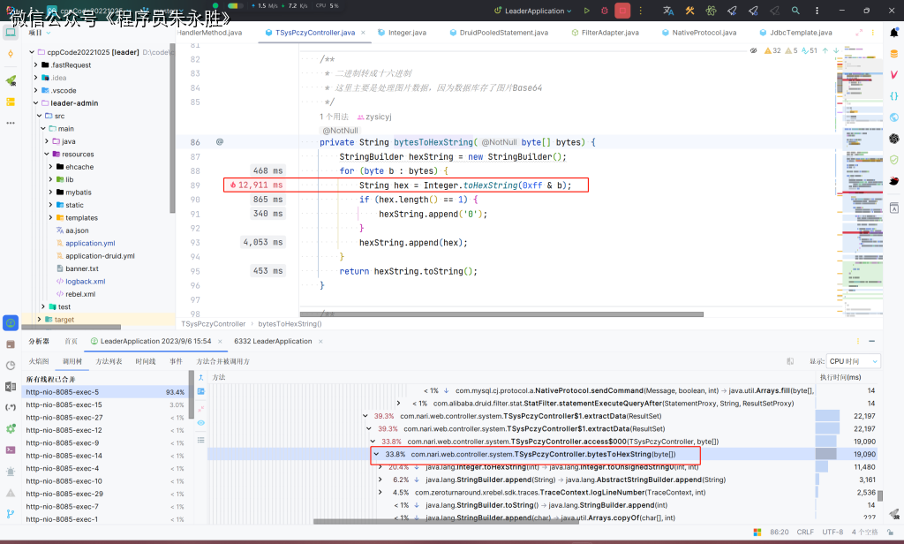904x544 pixels.
Task: Open the translation plugin icon in the toolbar
Action: pos(668,11)
